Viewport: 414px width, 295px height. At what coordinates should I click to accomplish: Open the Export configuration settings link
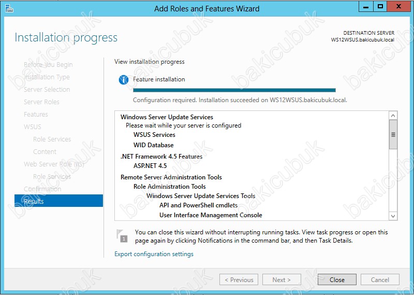click(154, 254)
